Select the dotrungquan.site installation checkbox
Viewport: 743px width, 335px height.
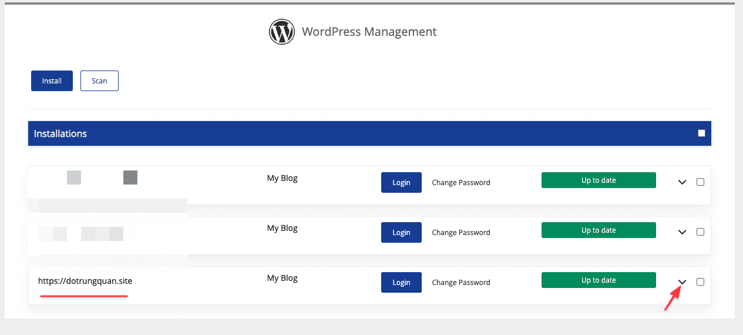(x=700, y=282)
